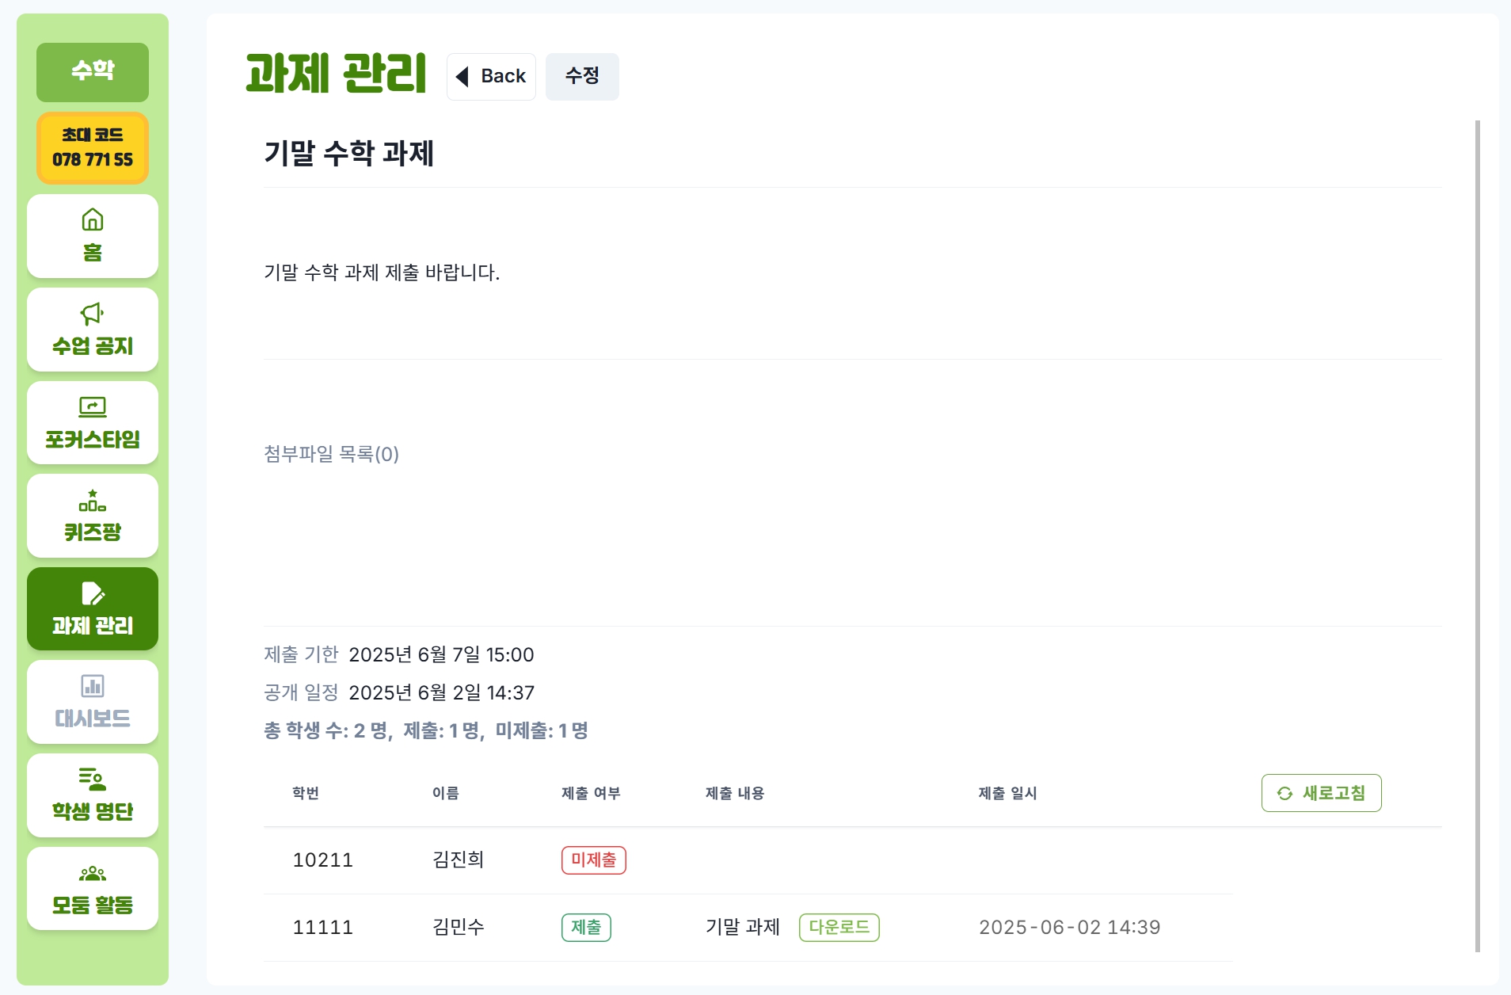Open 수업 공지 megaphone icon
Image resolution: width=1511 pixels, height=995 pixels.
tap(93, 314)
